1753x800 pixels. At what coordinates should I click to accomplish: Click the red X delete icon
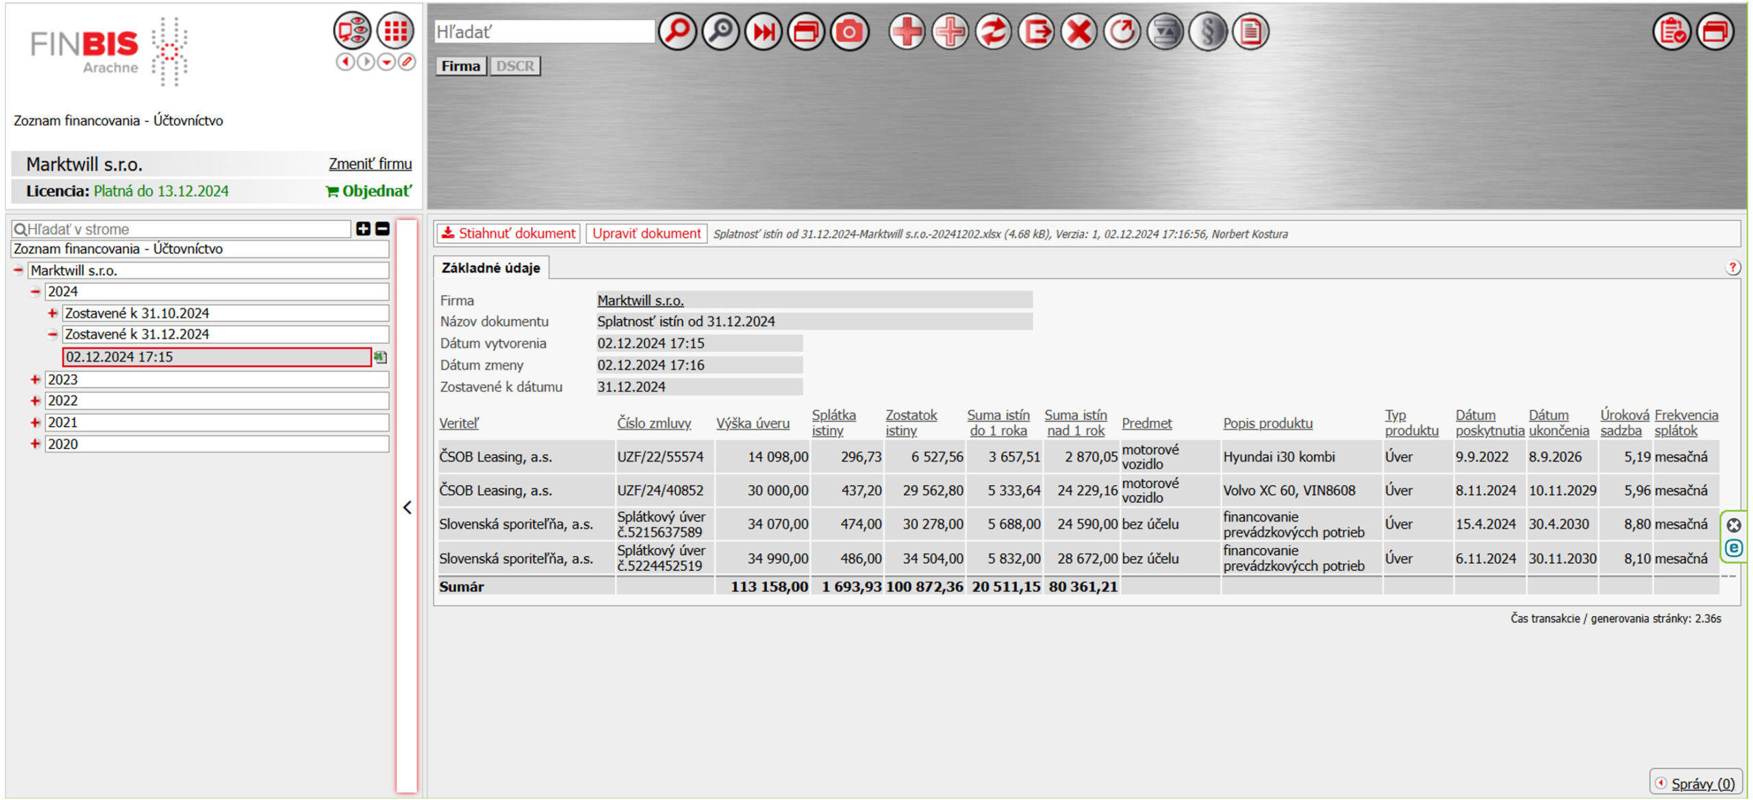coord(1079,31)
